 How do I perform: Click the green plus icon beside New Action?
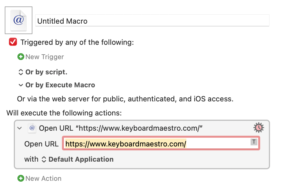click(21, 179)
